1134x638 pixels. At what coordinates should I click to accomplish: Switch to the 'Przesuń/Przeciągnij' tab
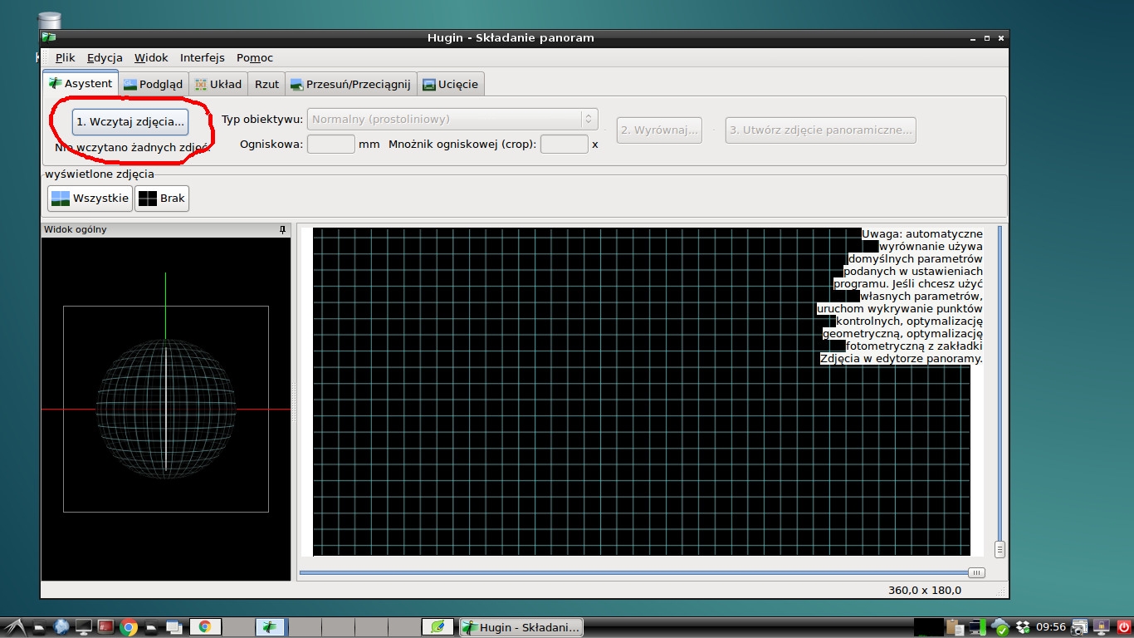click(350, 84)
